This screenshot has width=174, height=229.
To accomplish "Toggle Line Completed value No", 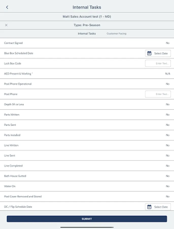I will pos(167,166).
